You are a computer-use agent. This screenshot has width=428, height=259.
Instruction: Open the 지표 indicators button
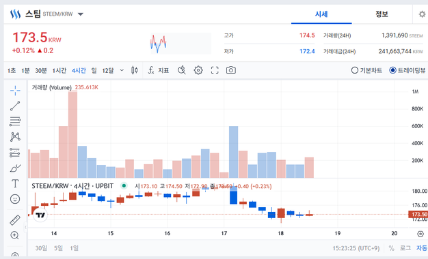(x=159, y=70)
